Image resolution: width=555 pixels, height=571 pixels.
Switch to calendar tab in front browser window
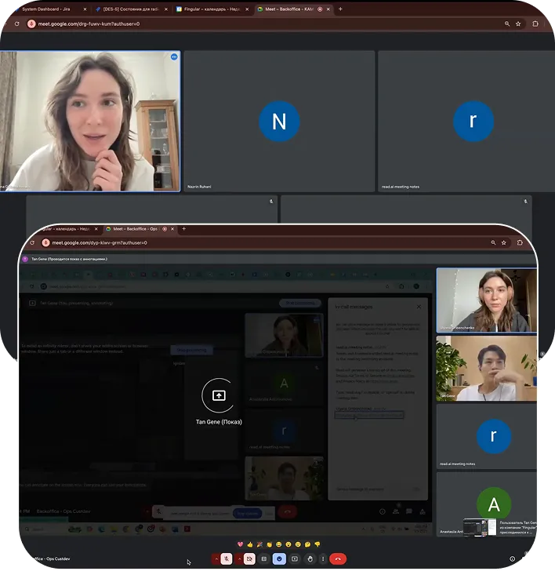pyautogui.click(x=66, y=229)
